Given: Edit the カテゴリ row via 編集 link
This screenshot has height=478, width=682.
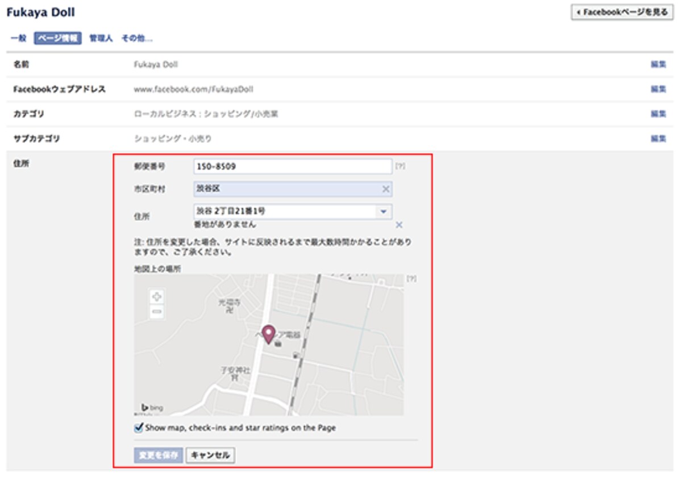Looking at the screenshot, I should (658, 114).
